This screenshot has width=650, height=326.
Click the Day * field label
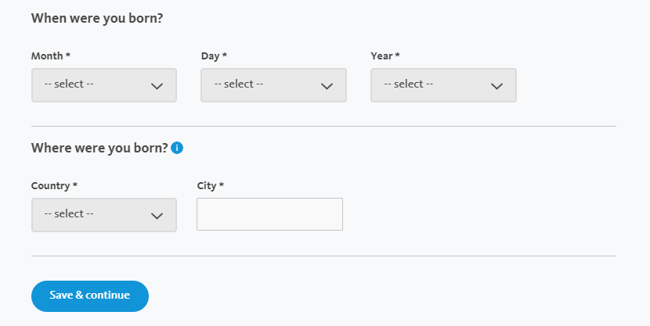point(214,56)
